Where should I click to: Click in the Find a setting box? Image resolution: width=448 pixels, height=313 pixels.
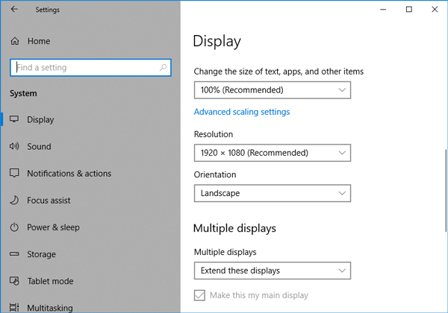[x=82, y=67]
